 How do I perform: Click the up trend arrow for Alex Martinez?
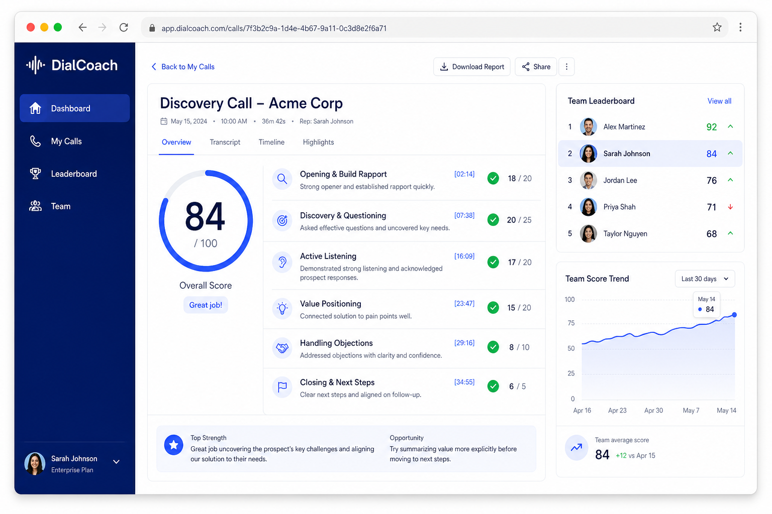tap(730, 126)
